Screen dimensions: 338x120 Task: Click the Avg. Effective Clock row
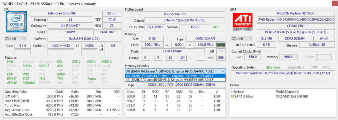(62, 114)
